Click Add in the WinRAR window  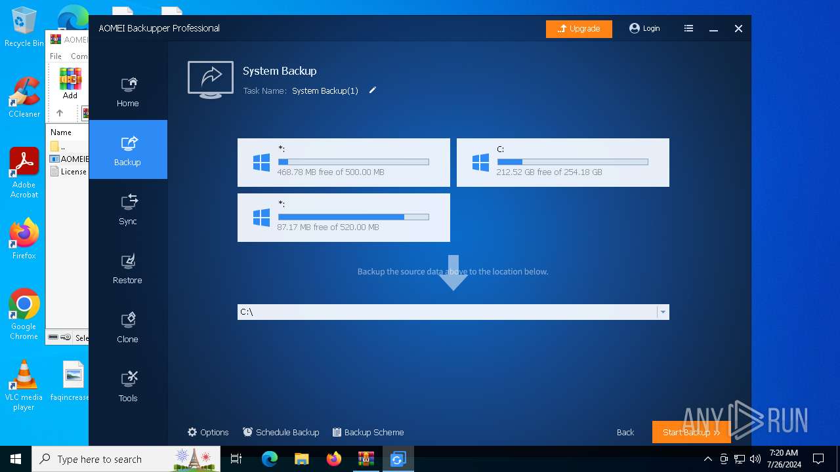[x=70, y=83]
